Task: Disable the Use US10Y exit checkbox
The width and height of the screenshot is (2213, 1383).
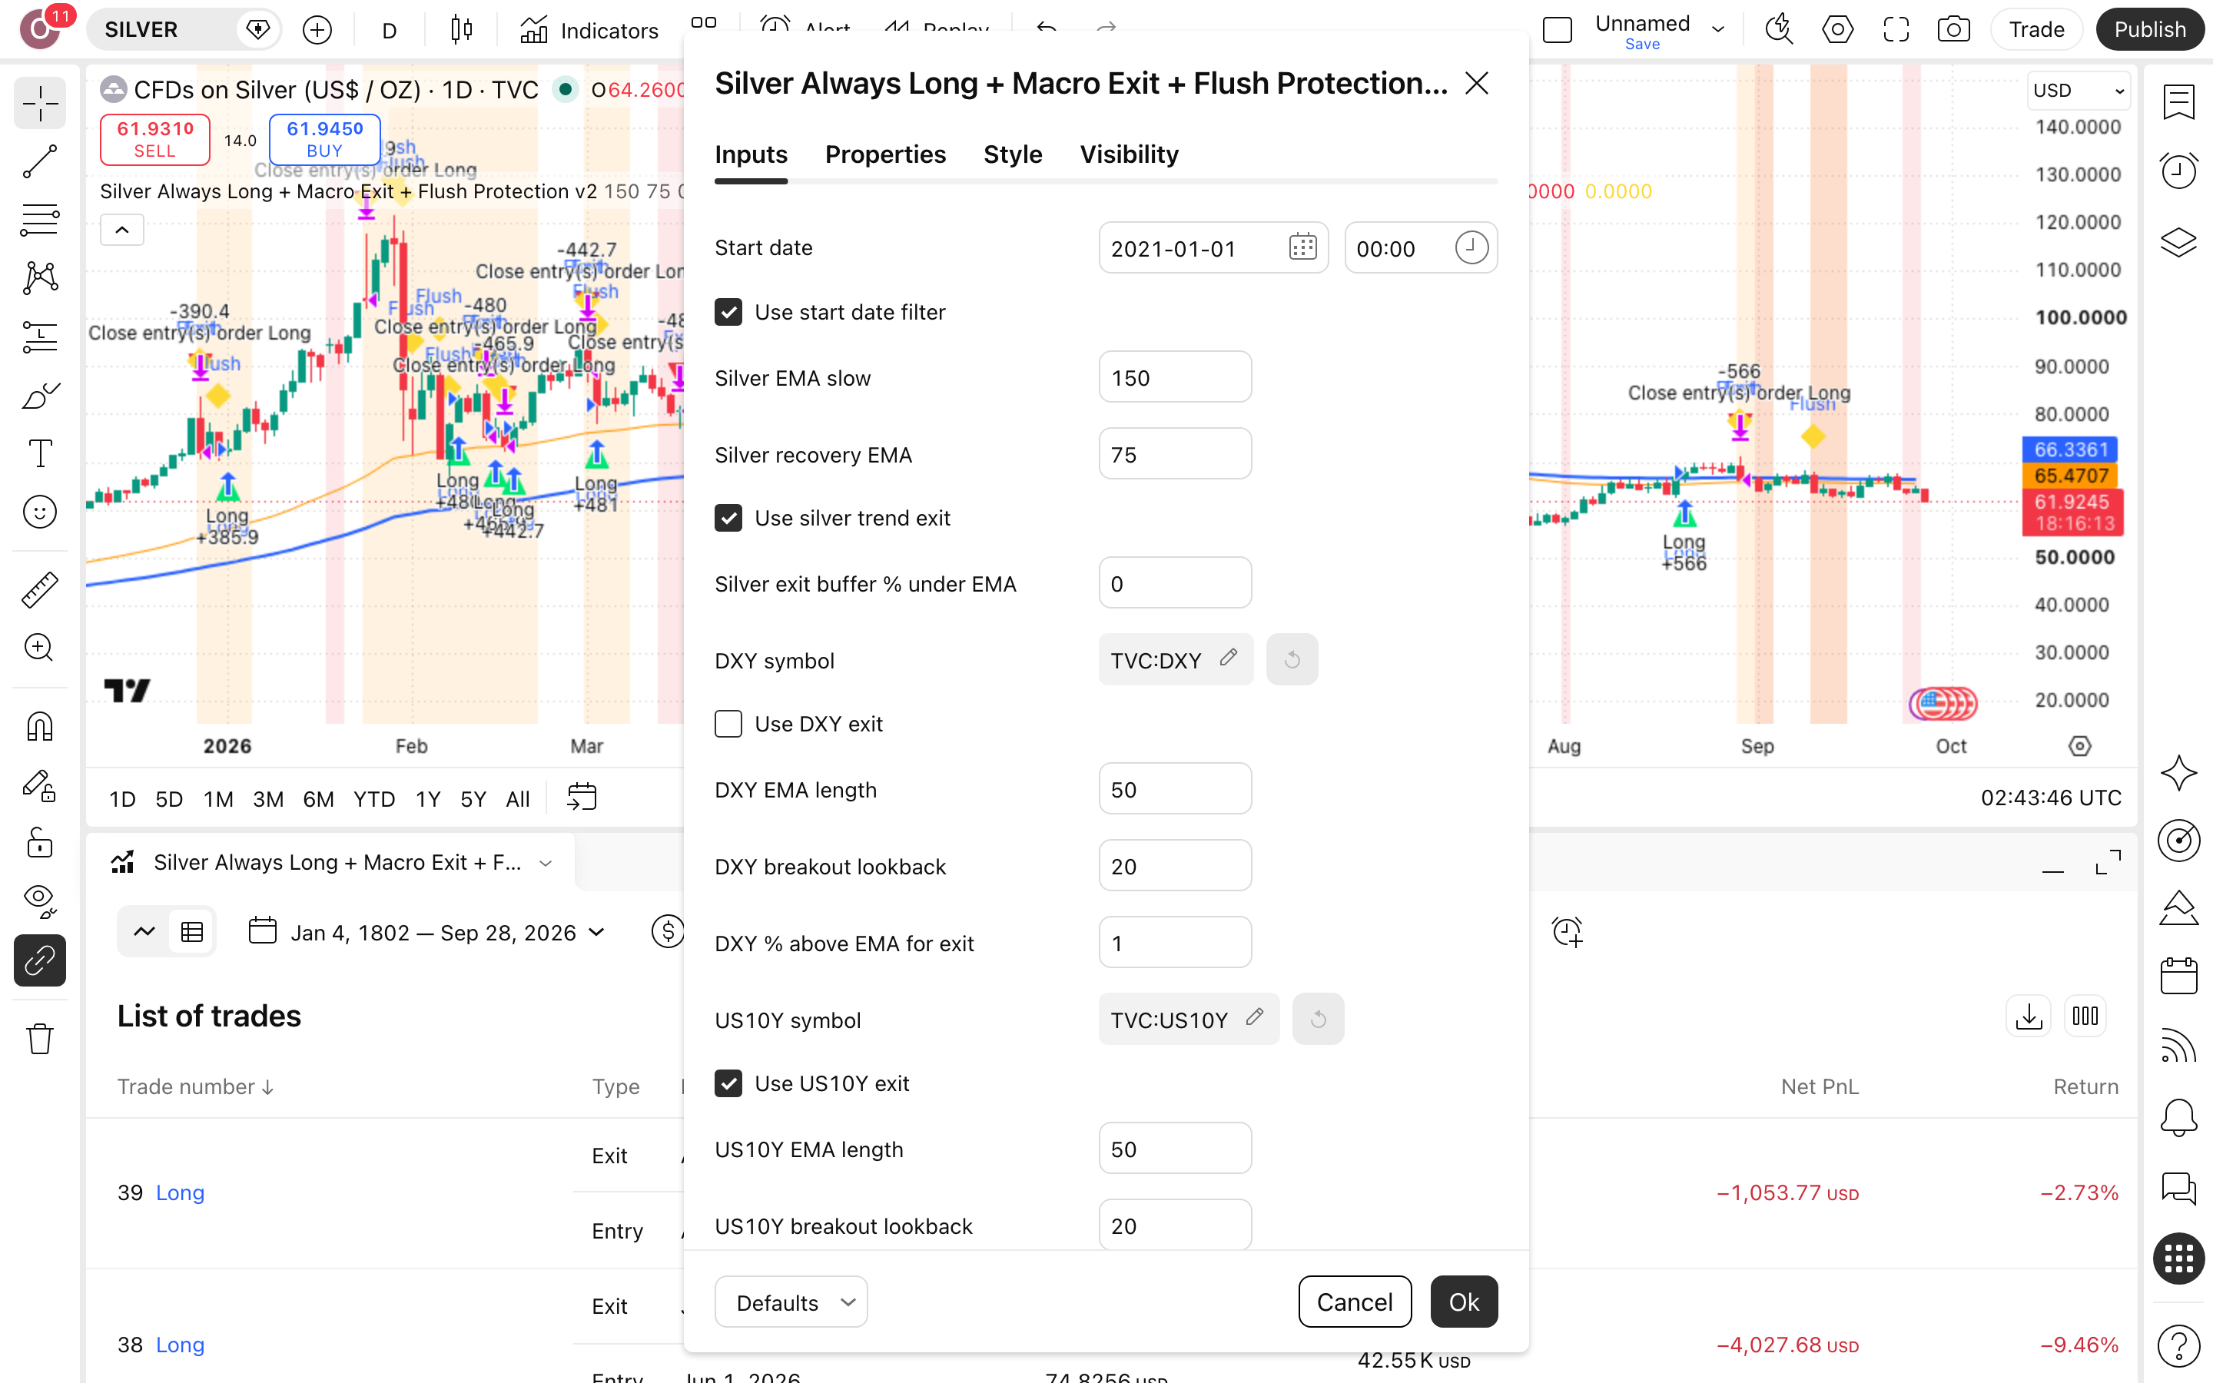Action: click(x=728, y=1083)
